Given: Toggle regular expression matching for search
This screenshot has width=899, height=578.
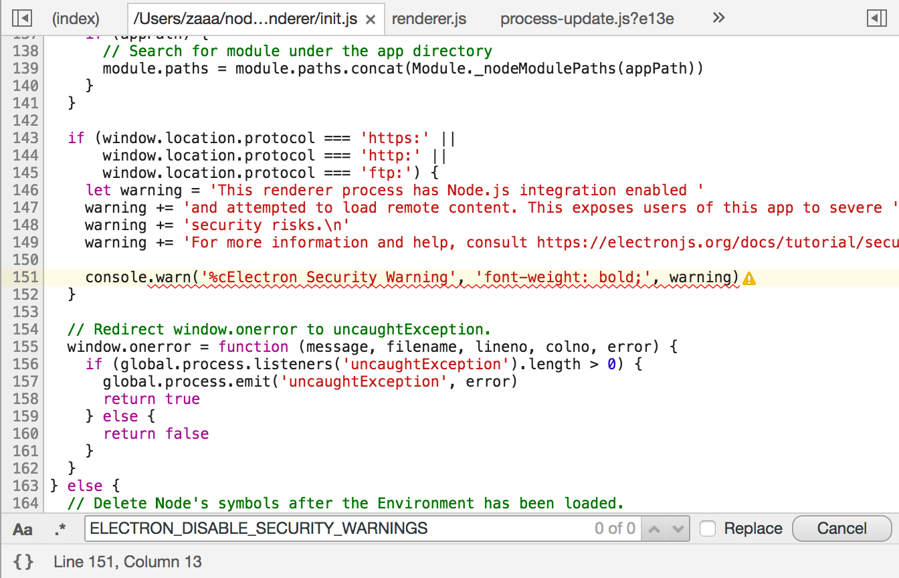Looking at the screenshot, I should tap(60, 529).
